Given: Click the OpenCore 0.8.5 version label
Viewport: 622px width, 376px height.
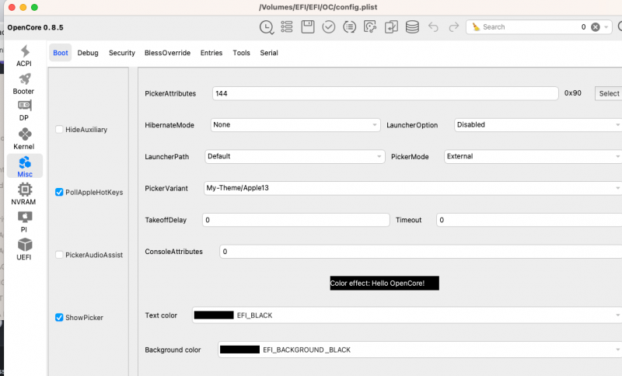Looking at the screenshot, I should point(35,27).
